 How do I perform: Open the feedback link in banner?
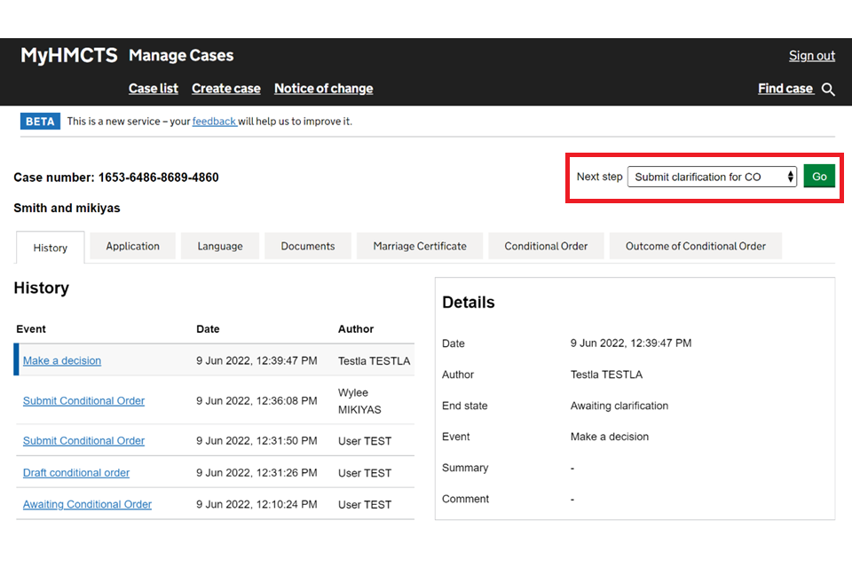click(x=214, y=122)
